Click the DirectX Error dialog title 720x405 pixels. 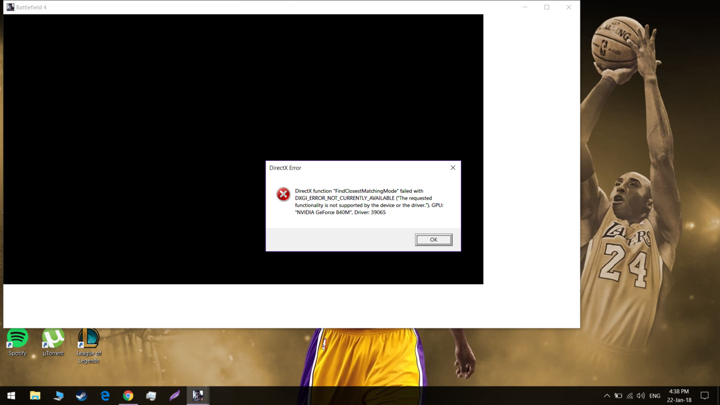pyautogui.click(x=285, y=168)
